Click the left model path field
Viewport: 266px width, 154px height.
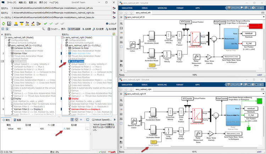[61, 8]
